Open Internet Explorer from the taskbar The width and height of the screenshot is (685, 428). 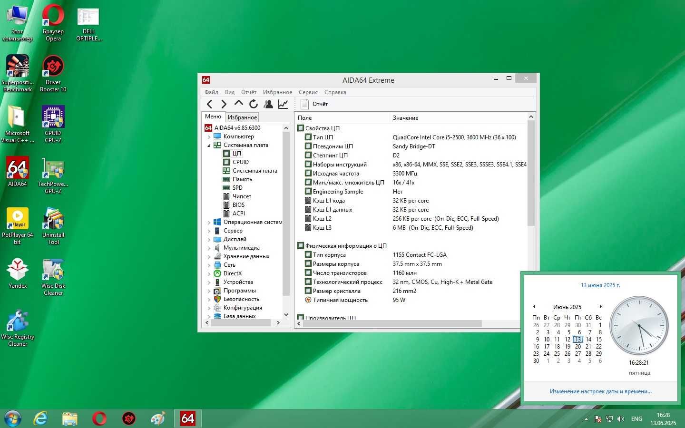(41, 418)
